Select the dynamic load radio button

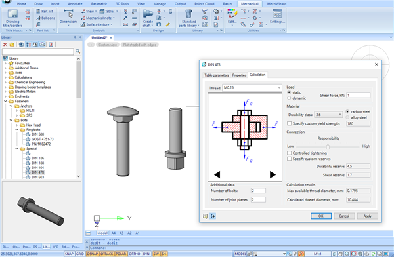click(289, 98)
